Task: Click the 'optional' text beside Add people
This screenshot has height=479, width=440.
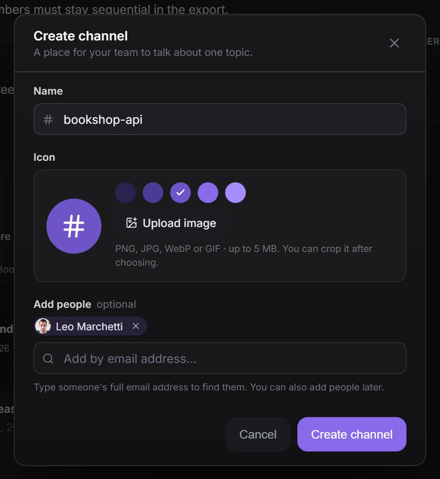Action: click(116, 304)
